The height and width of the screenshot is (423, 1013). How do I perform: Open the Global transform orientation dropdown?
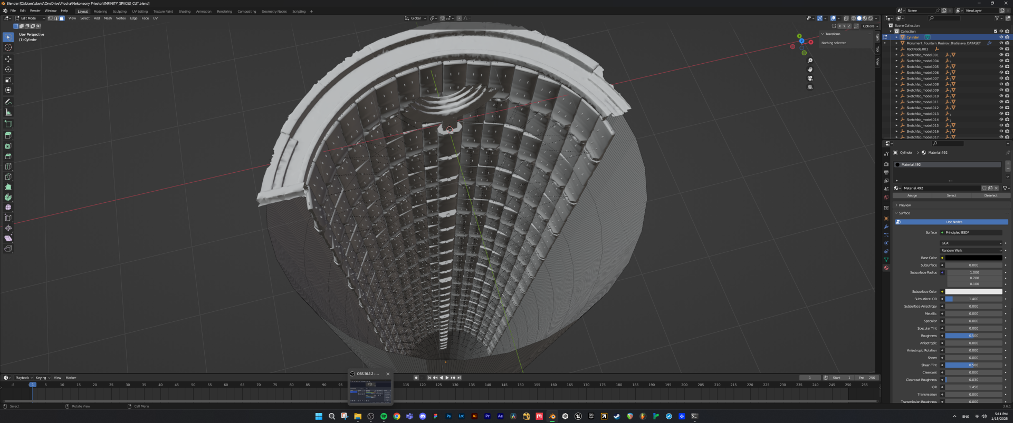[x=416, y=18]
